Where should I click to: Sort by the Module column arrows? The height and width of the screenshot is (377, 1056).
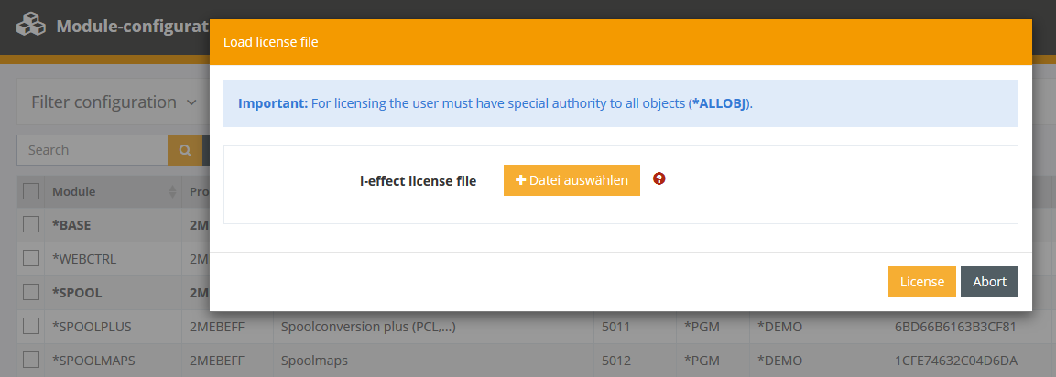[173, 192]
